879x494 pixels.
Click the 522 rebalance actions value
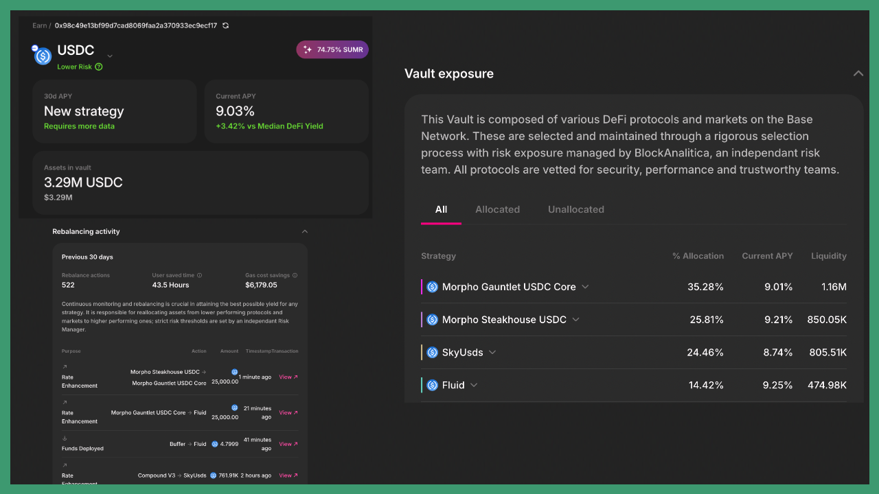(x=68, y=285)
